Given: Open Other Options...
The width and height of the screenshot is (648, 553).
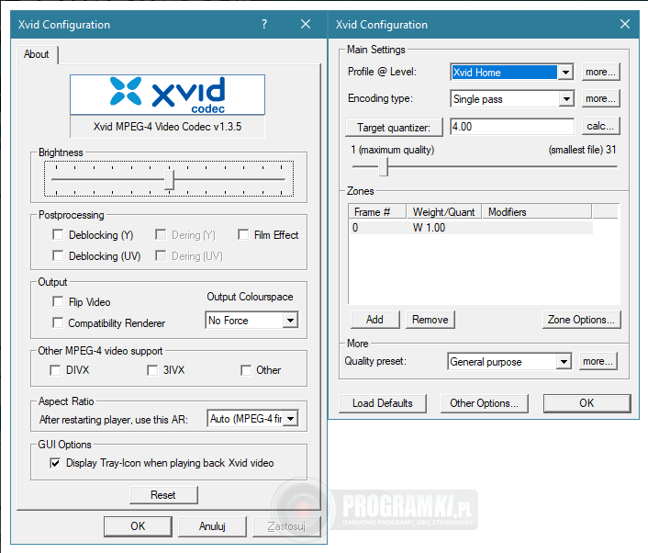Looking at the screenshot, I should [485, 403].
